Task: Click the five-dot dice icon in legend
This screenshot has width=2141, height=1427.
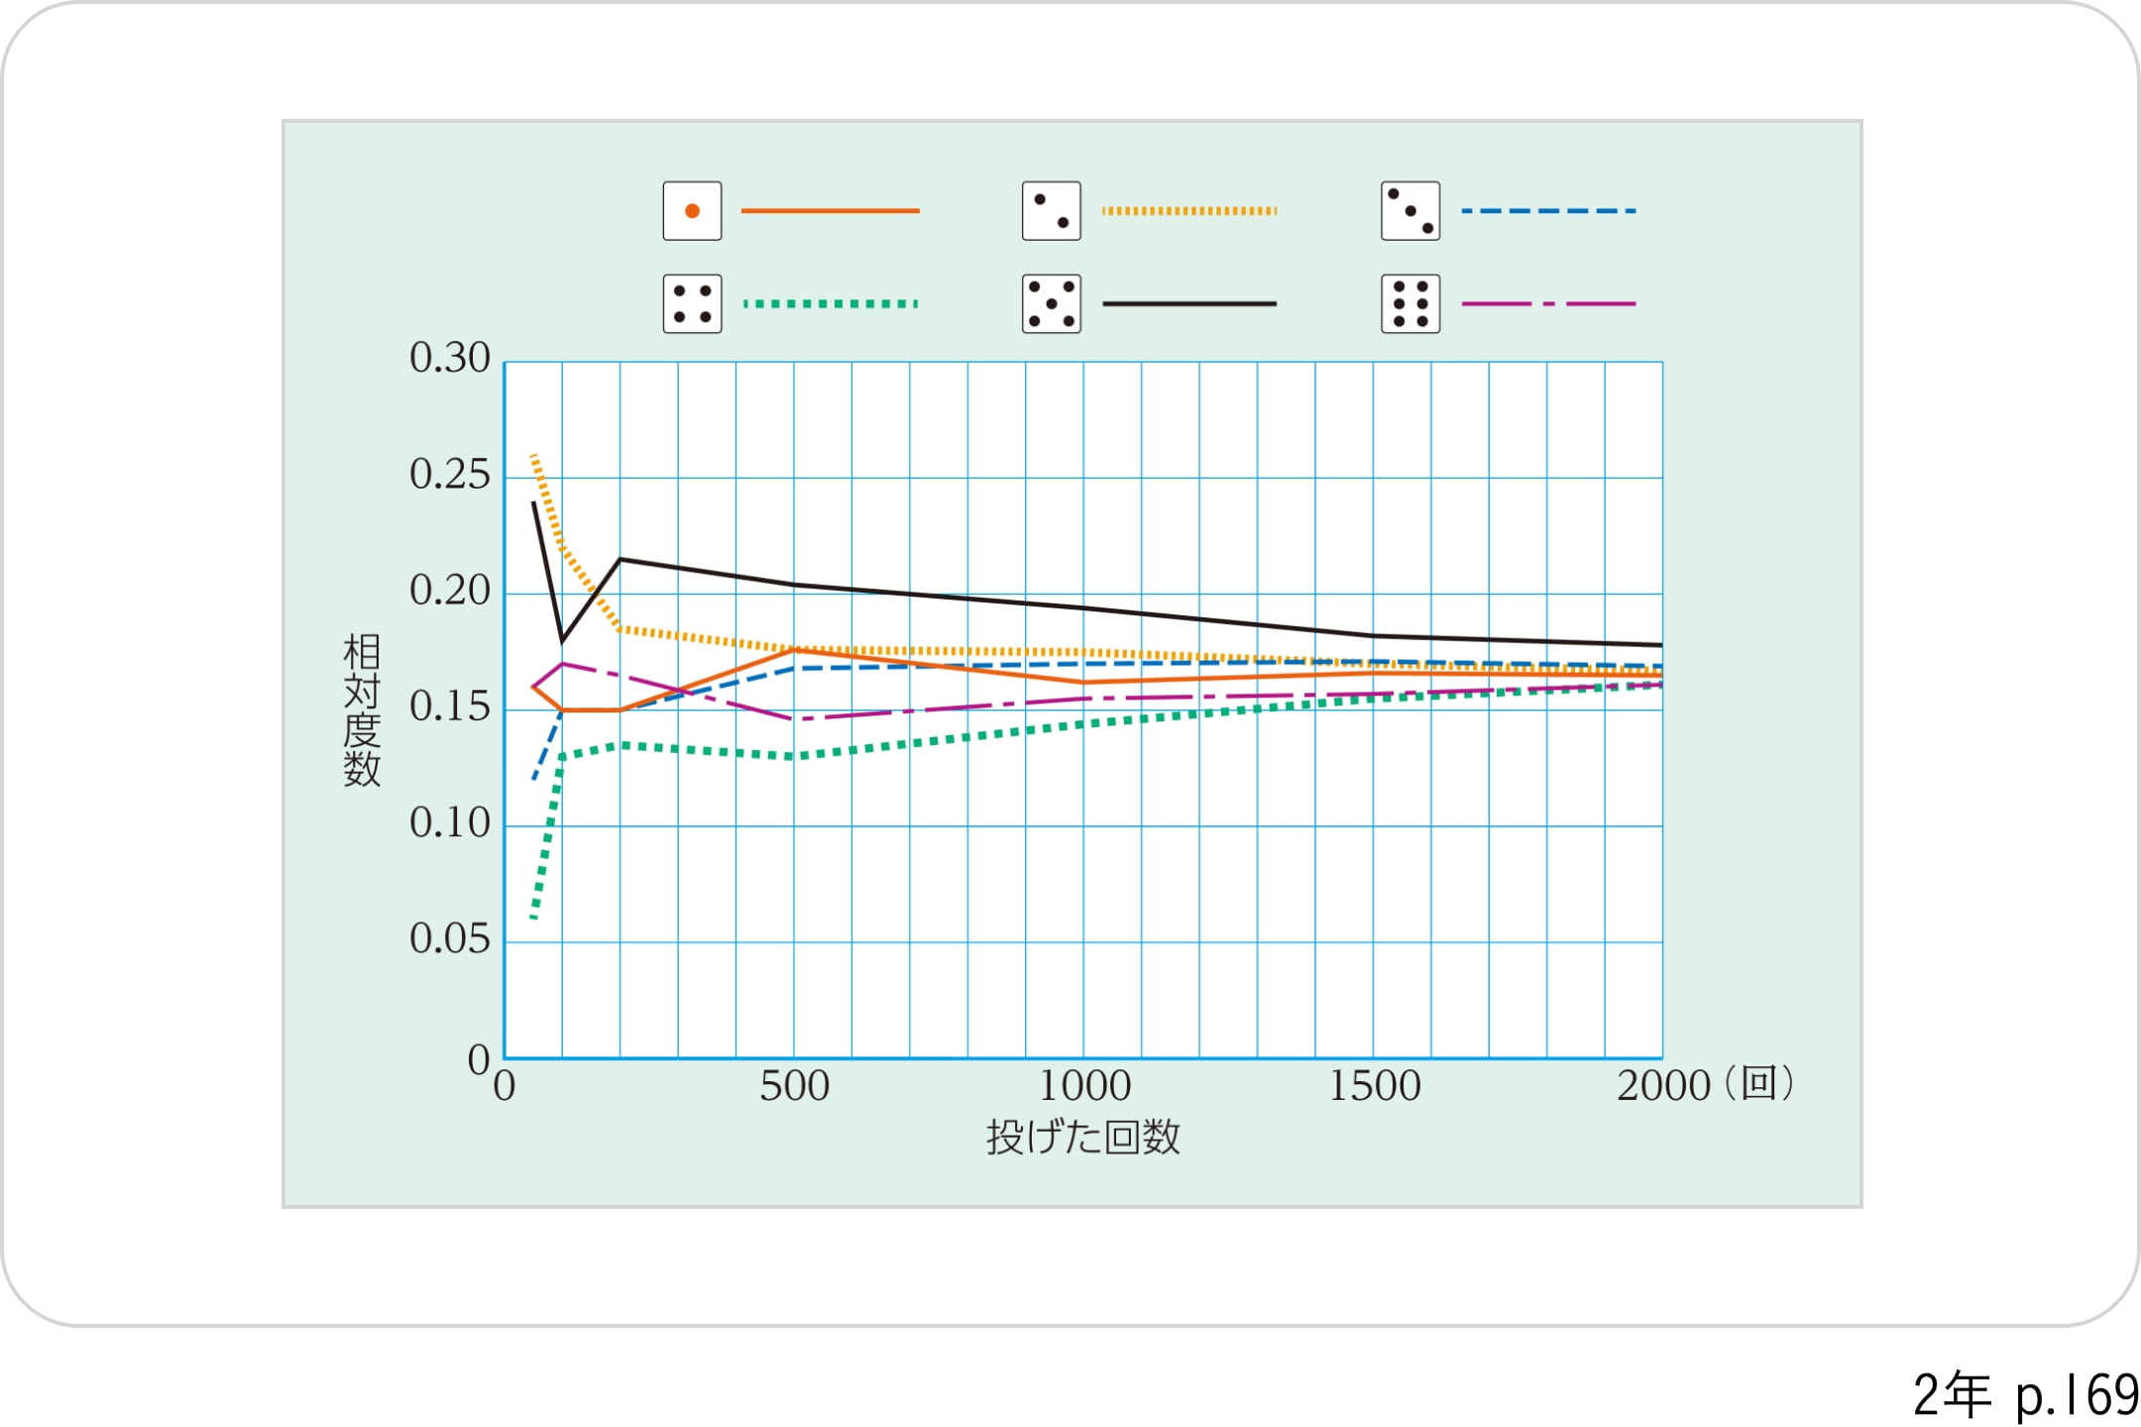Action: [1051, 303]
